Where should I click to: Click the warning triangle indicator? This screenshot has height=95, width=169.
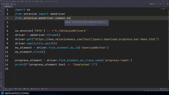pos(164,9)
